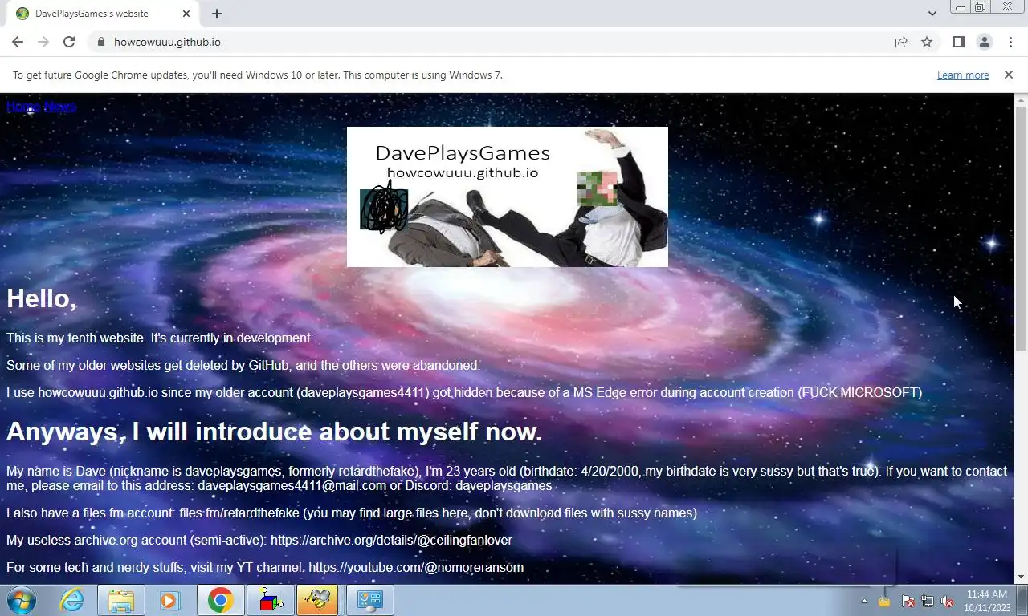Click 'This is my tenth website' line

pyautogui.click(x=160, y=338)
